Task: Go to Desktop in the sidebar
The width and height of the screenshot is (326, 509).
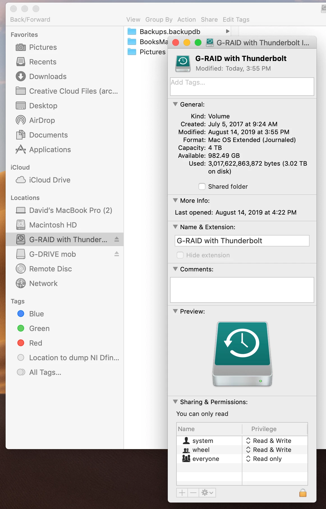Action: point(65,106)
